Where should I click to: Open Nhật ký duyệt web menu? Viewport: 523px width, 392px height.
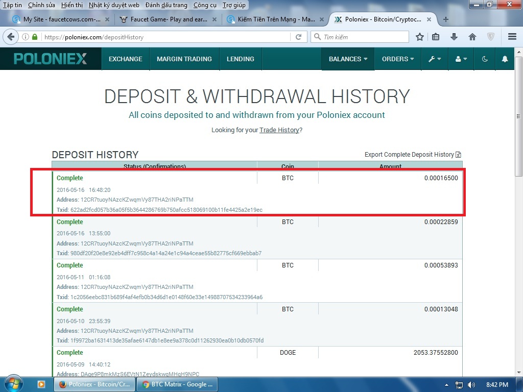(x=114, y=5)
